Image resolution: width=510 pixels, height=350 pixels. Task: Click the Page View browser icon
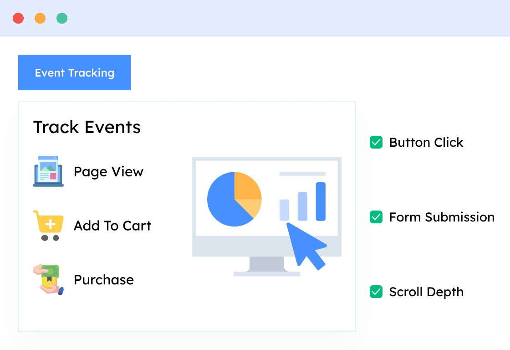pos(48,171)
